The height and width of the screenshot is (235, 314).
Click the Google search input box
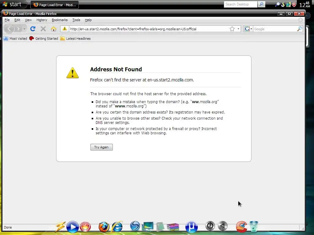[275, 29]
